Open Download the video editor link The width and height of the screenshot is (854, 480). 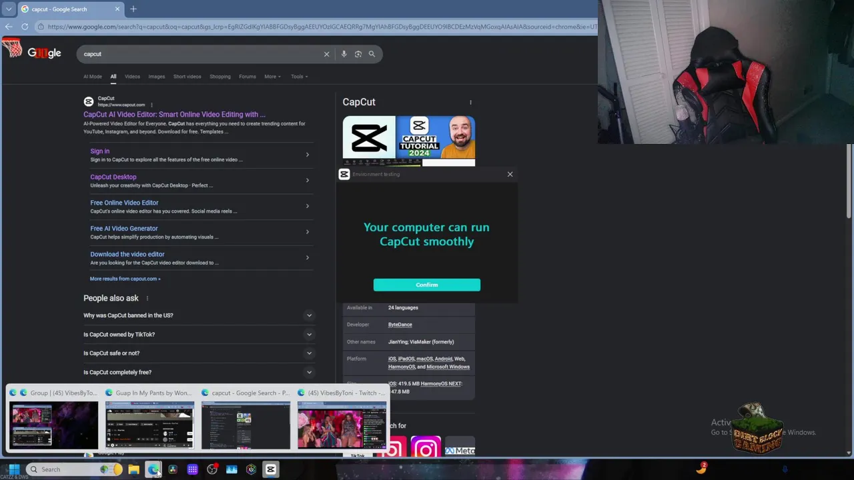click(x=127, y=254)
